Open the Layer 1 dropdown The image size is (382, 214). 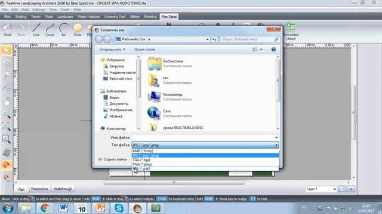point(321,189)
